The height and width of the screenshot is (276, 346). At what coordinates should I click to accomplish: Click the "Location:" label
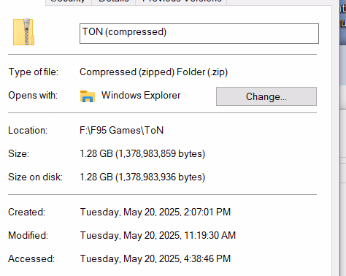pos(28,131)
